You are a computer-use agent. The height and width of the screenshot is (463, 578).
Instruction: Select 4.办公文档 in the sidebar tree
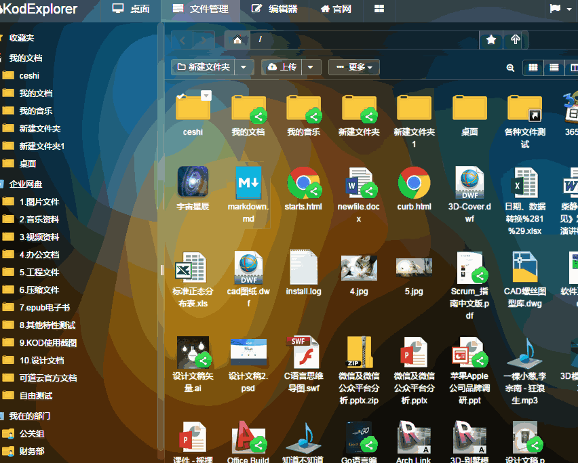coord(39,254)
